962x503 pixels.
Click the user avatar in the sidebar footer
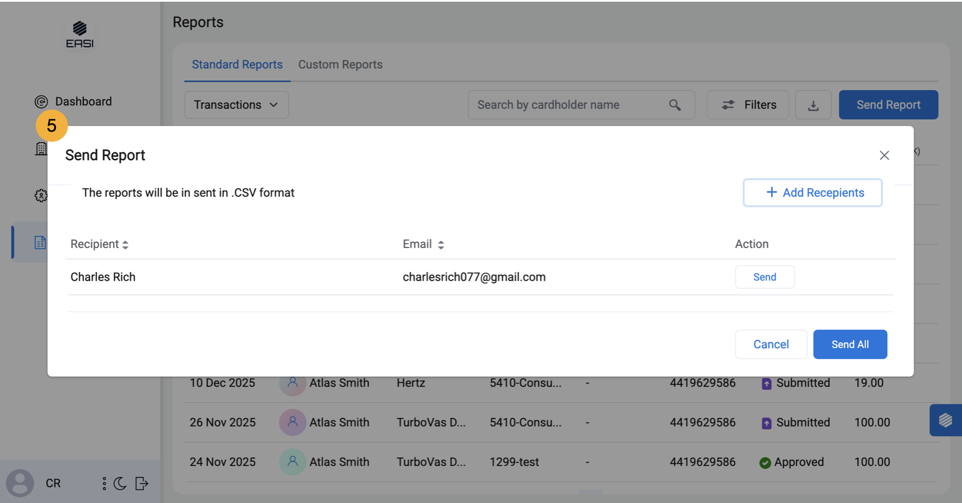(20, 483)
